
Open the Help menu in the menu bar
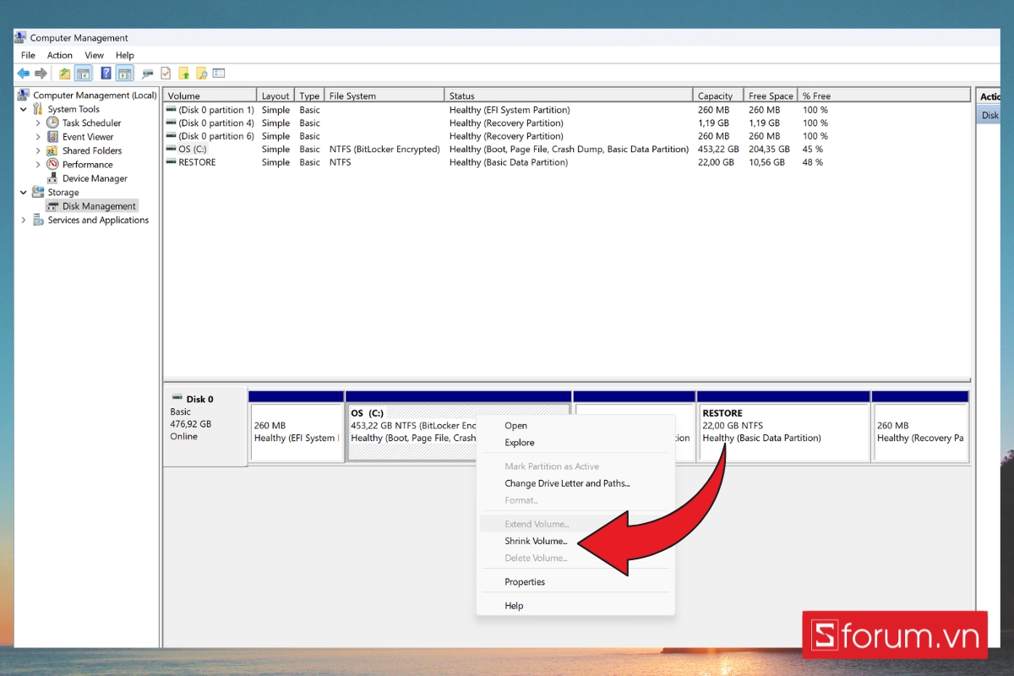tap(125, 55)
